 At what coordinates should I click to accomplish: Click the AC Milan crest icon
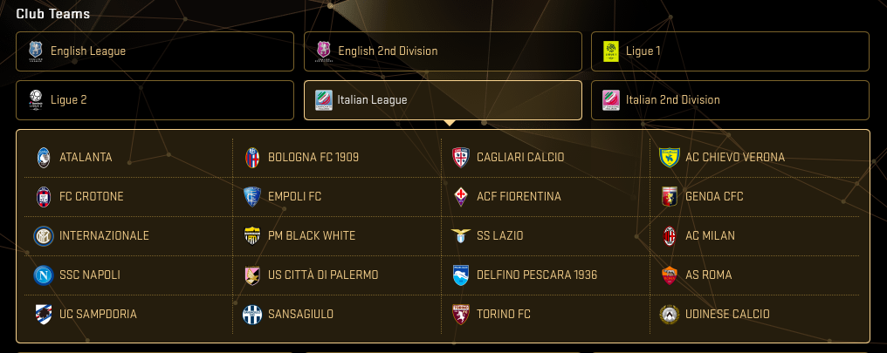[670, 235]
